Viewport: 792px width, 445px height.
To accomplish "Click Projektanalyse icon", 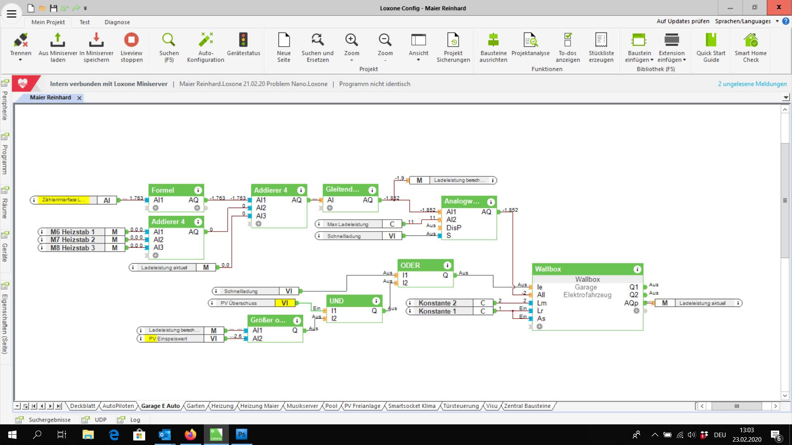I will click(x=530, y=40).
